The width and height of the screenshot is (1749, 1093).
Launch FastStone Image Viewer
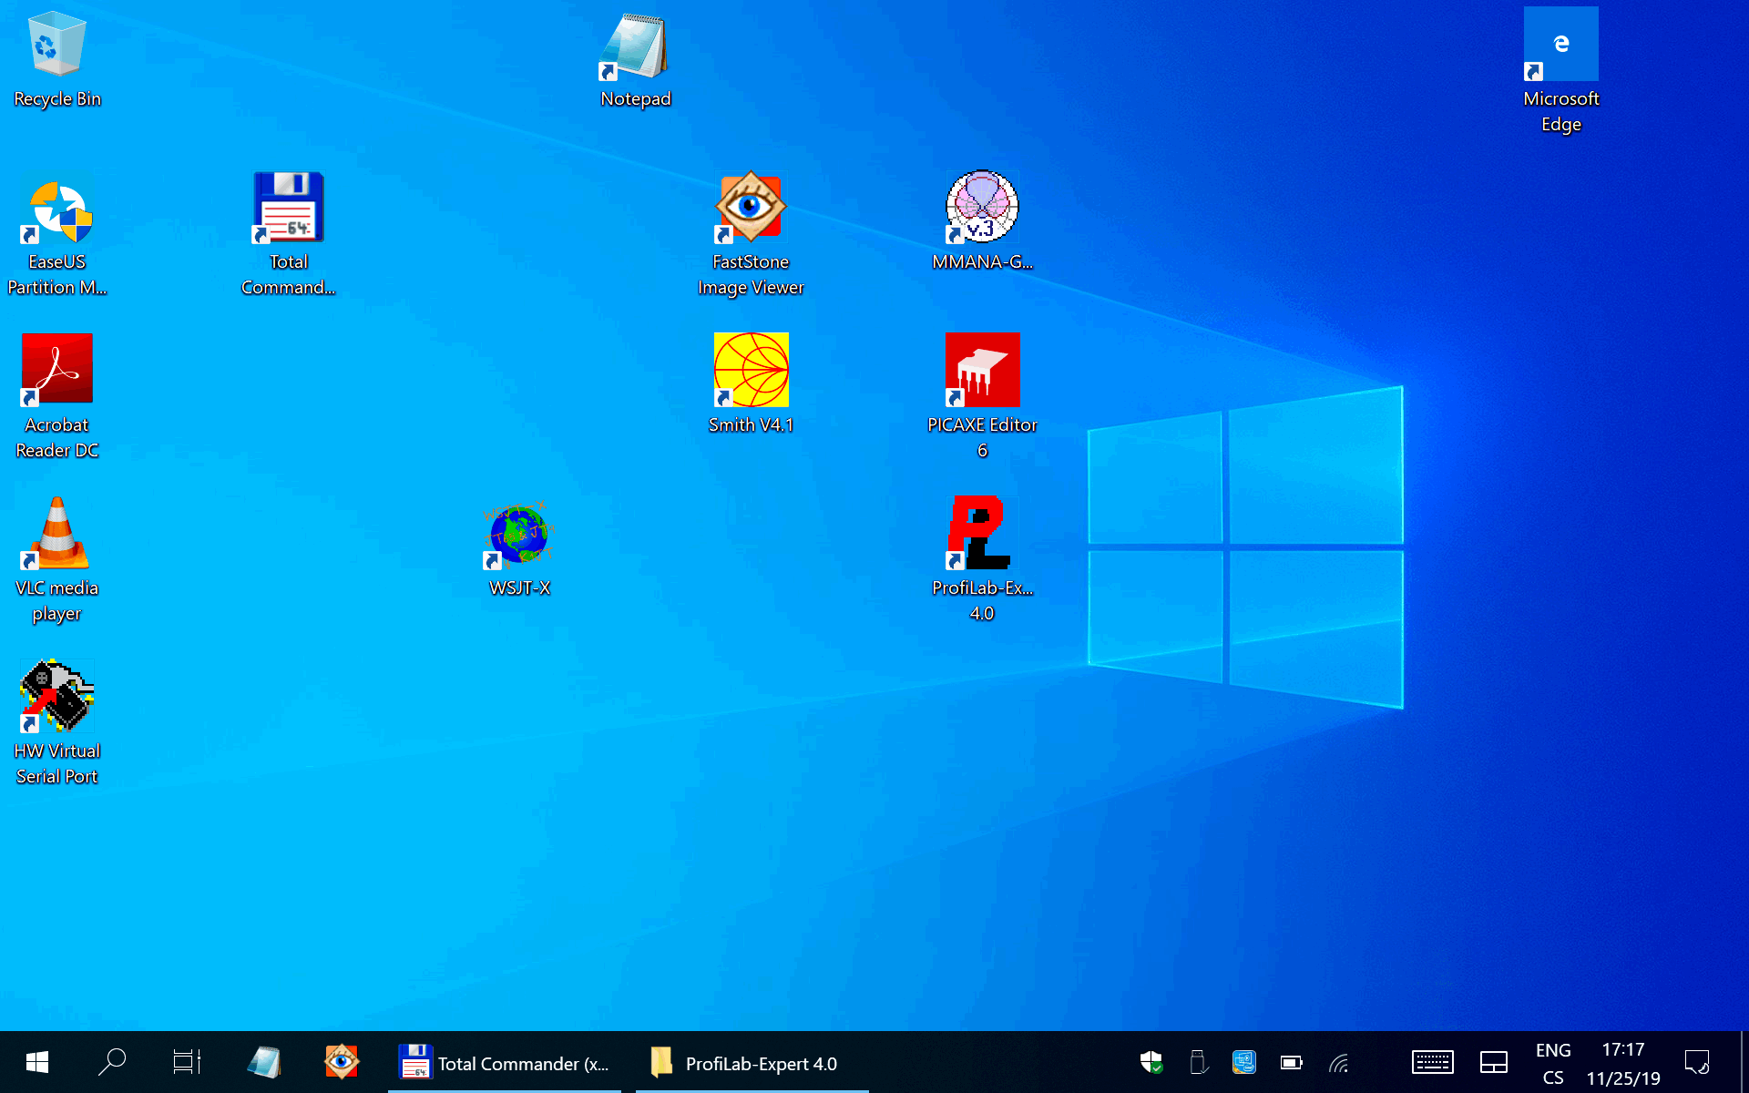(751, 207)
